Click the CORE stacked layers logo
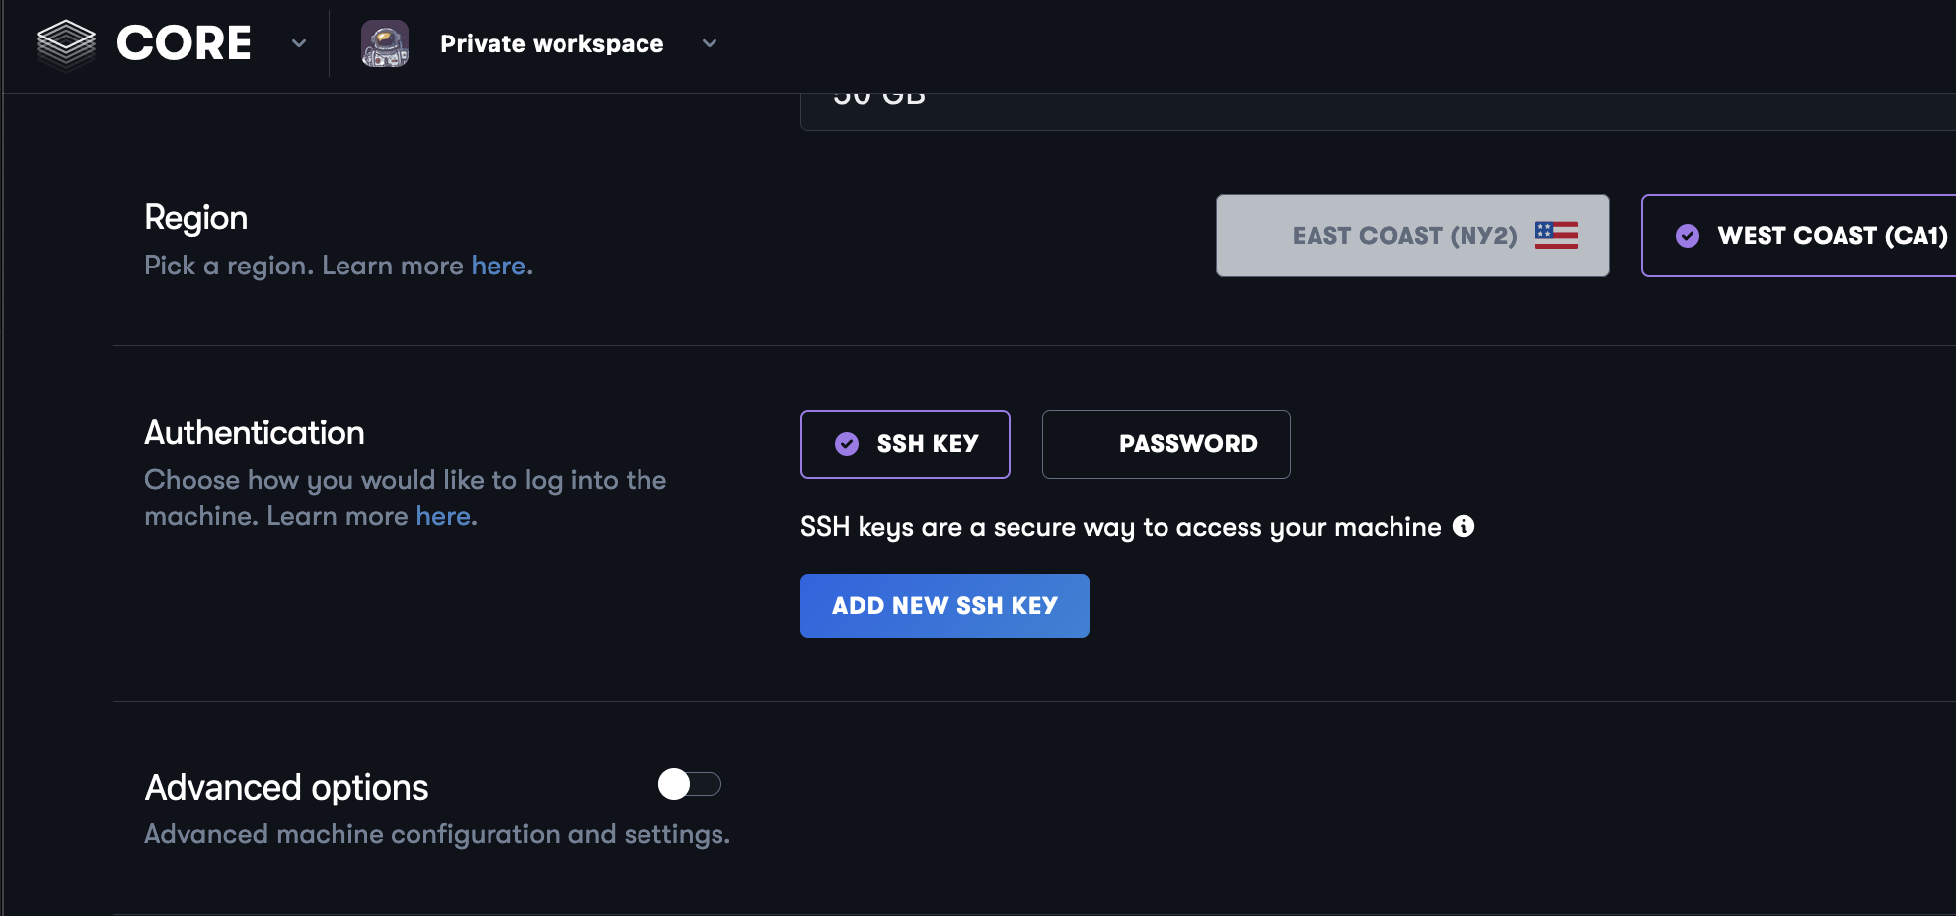The image size is (1956, 916). 65,44
